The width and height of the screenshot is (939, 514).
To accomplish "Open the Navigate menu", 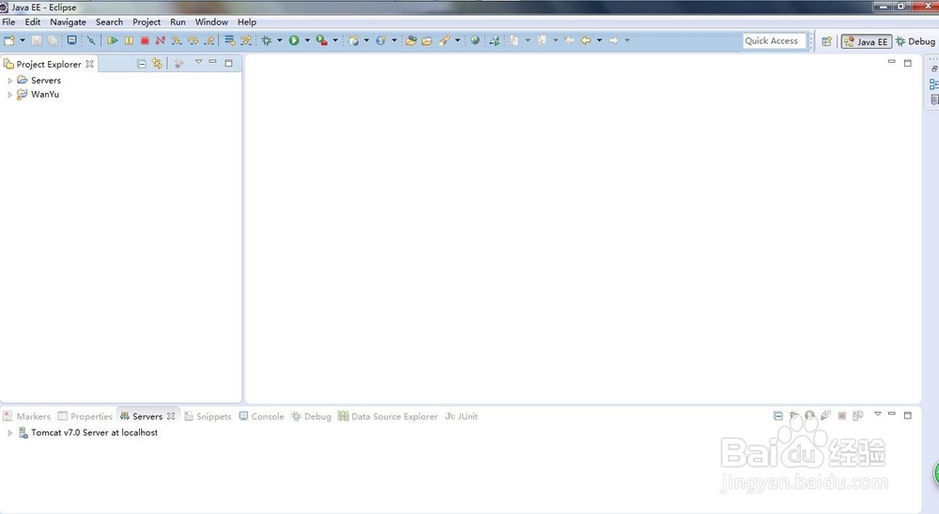I will coord(68,23).
